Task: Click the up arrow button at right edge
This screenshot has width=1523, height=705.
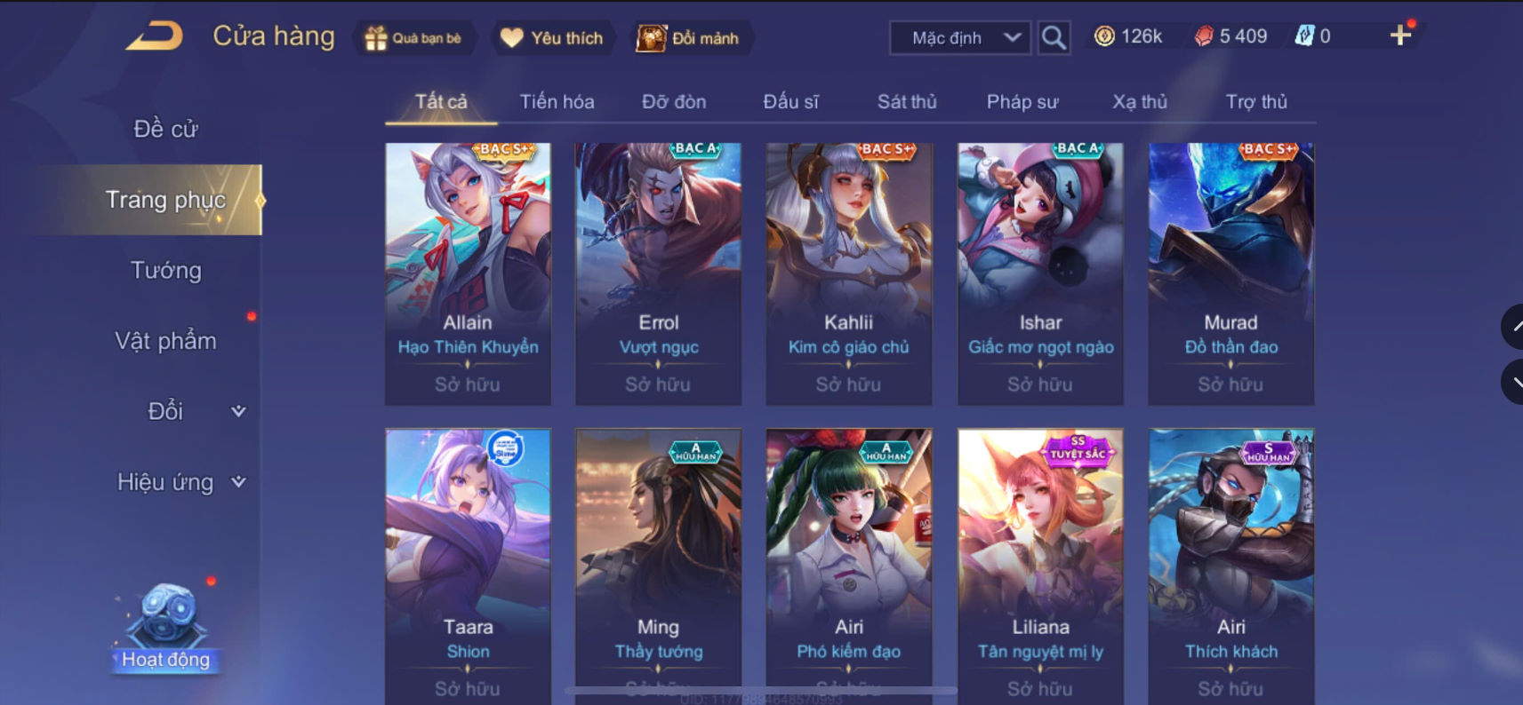Action: 1513,327
